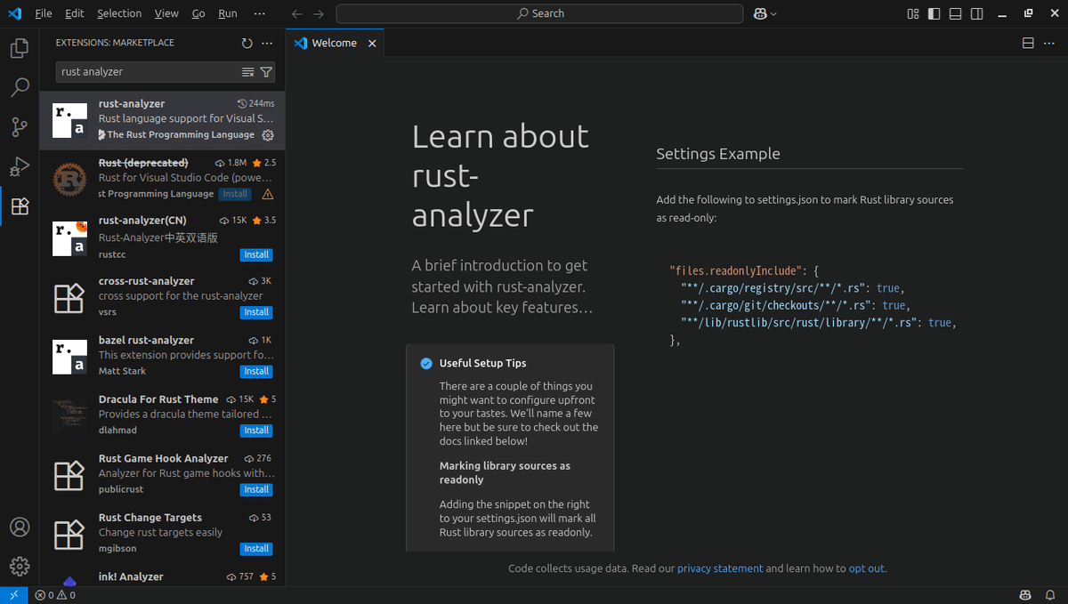
Task: Open More Actions menu in Extensions panel
Action: 266,42
